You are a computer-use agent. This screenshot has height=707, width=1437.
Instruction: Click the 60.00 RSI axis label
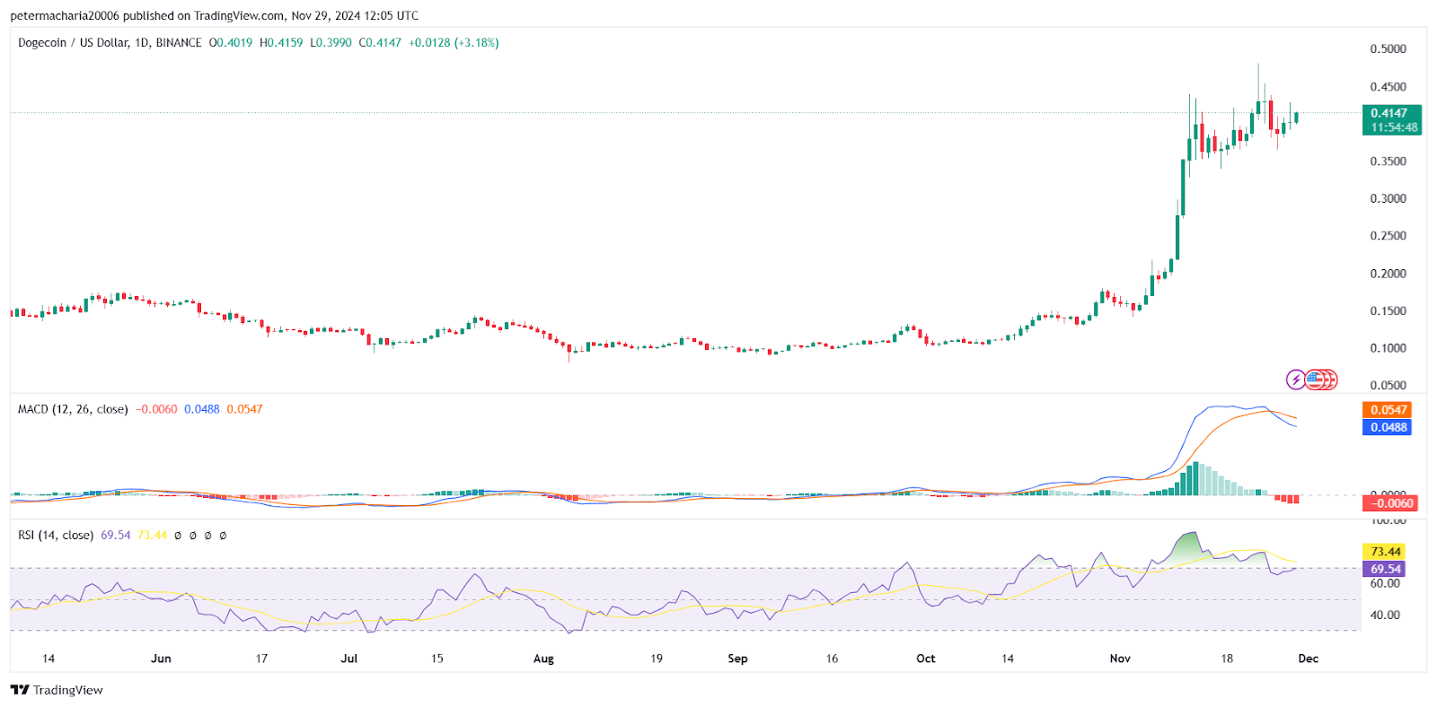click(x=1385, y=583)
